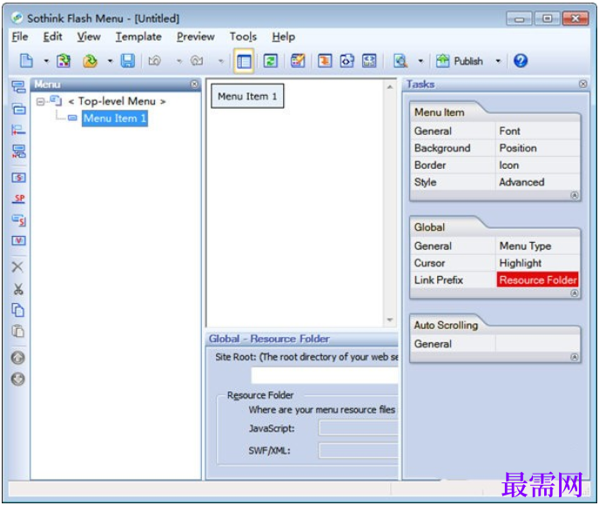Click the Delete X icon in sidebar
This screenshot has height=512, width=599.
(x=17, y=267)
